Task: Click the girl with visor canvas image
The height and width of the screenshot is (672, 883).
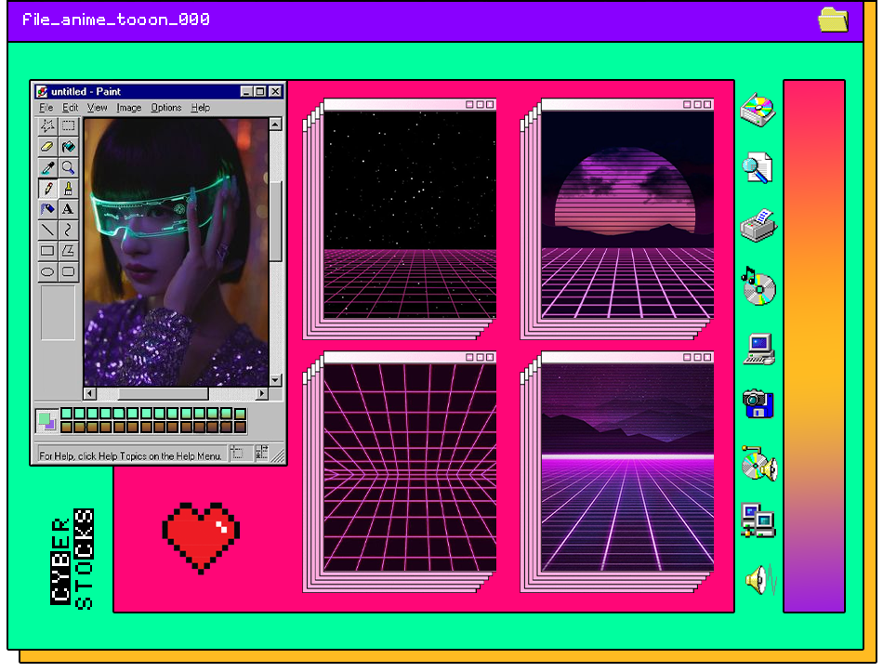Action: pyautogui.click(x=177, y=252)
